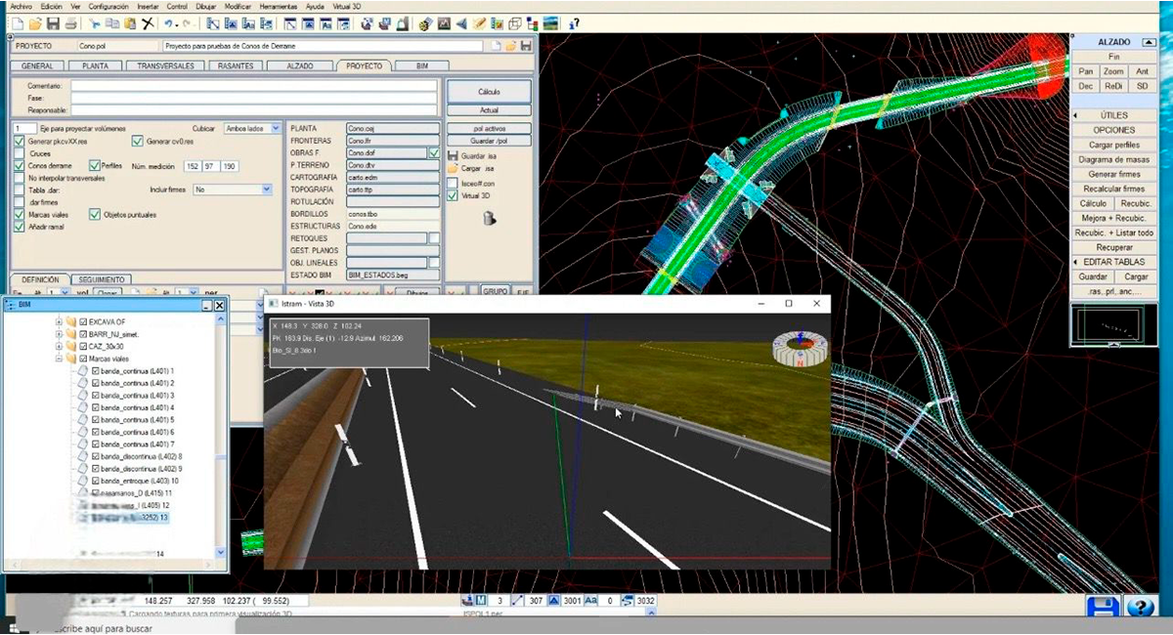
Task: Click the large blue save disk icon
Action: 1103,607
